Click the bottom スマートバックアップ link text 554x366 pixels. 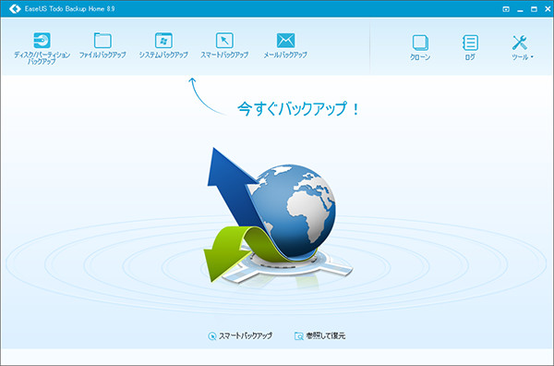tap(246, 335)
